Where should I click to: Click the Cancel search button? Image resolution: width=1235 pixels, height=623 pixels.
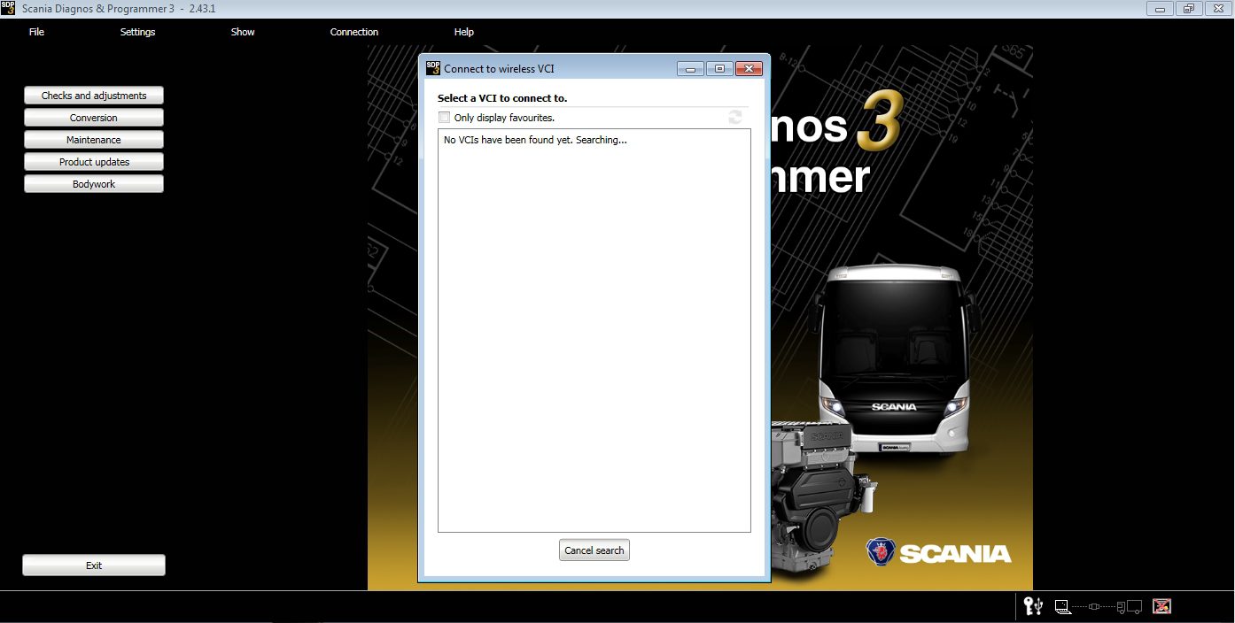pos(594,550)
